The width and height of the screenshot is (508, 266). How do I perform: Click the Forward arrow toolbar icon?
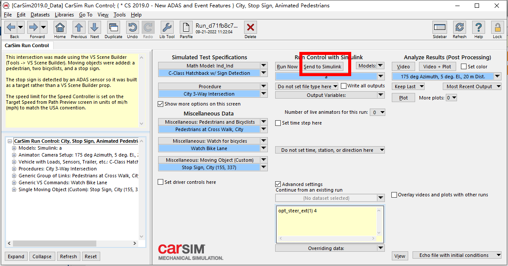tap(33, 27)
